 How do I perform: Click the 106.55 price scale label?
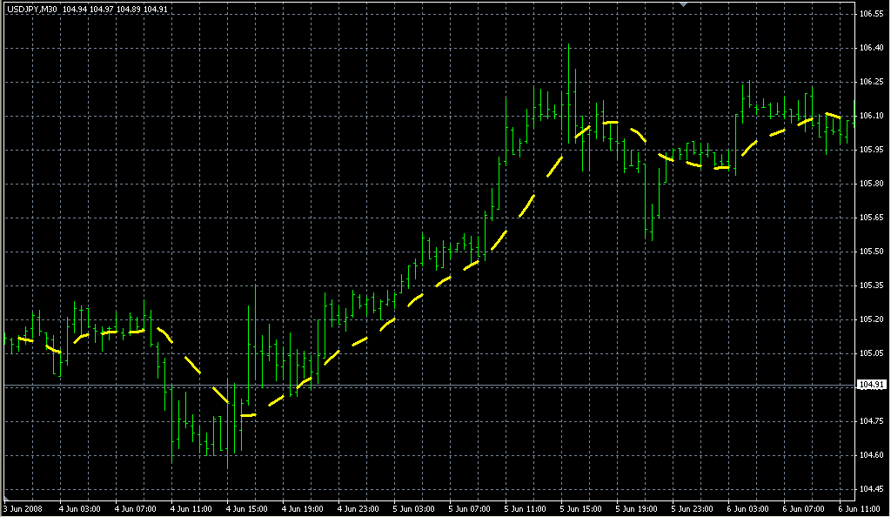(x=871, y=14)
